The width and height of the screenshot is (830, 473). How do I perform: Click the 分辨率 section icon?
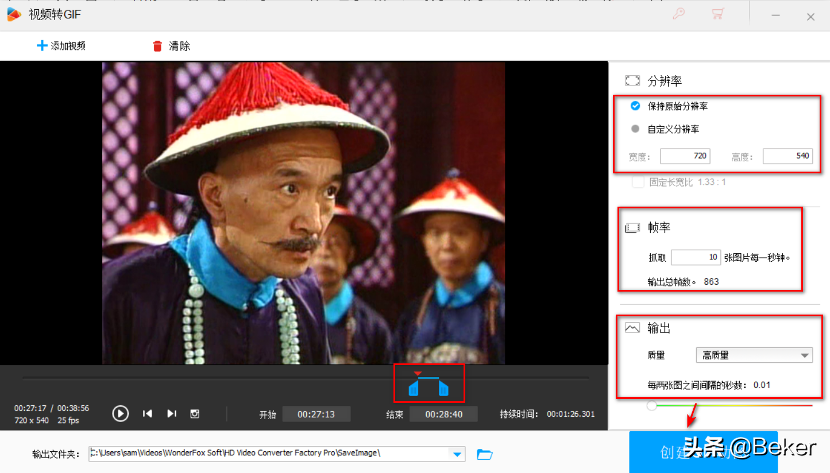click(632, 81)
